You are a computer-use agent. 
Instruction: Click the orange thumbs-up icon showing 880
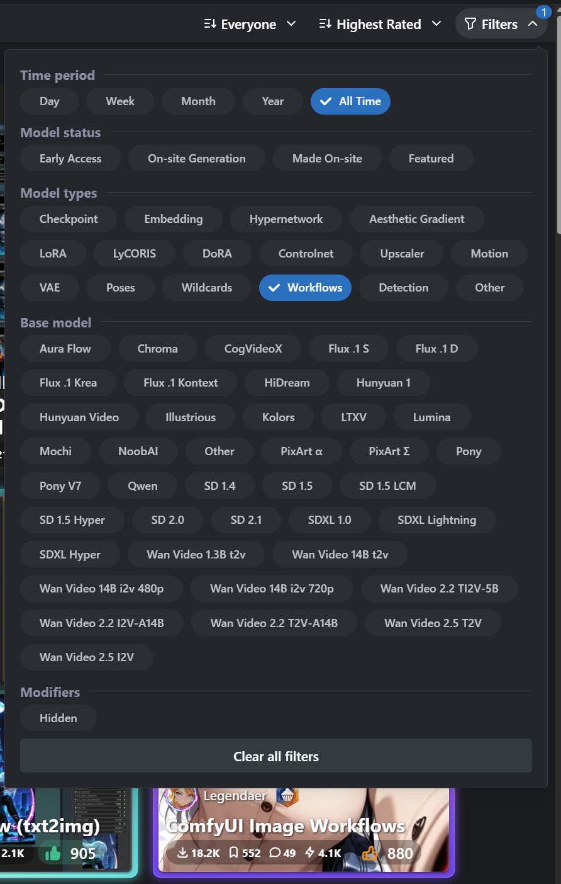(x=370, y=853)
